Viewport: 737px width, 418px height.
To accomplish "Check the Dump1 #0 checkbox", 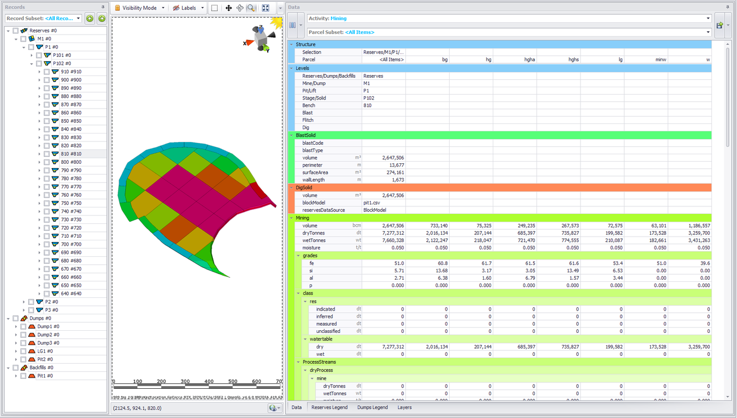I will coord(23,327).
